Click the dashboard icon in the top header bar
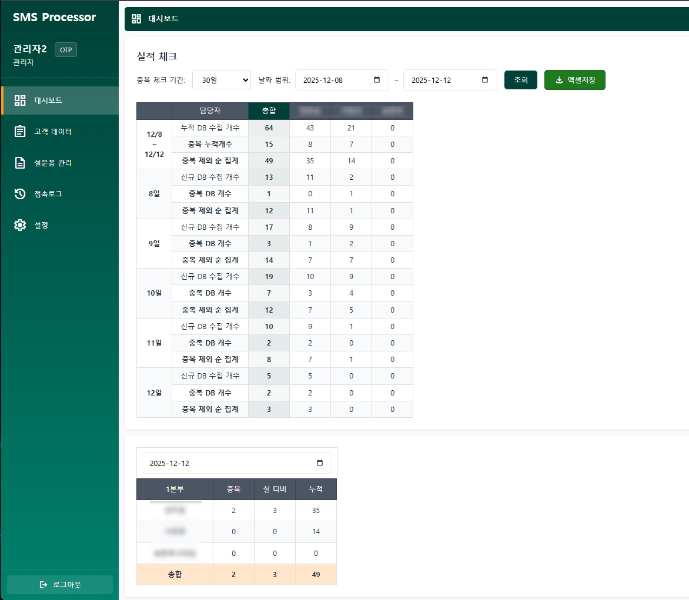689x600 pixels. pyautogui.click(x=136, y=18)
